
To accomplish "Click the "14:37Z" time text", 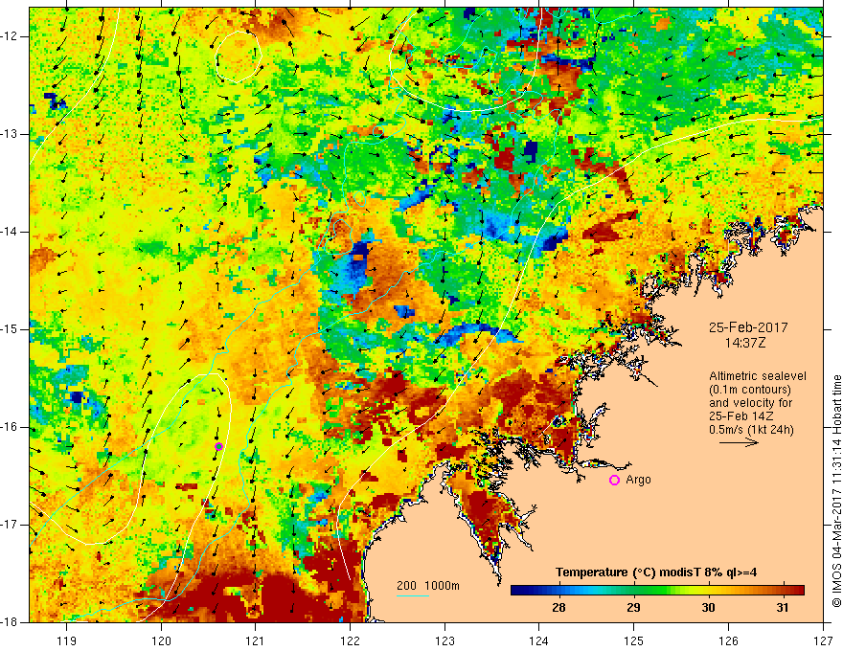I will (x=744, y=343).
